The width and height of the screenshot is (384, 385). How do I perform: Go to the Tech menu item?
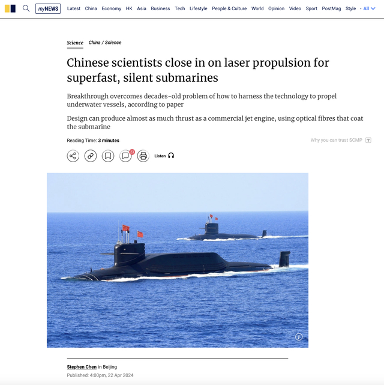pyautogui.click(x=180, y=8)
